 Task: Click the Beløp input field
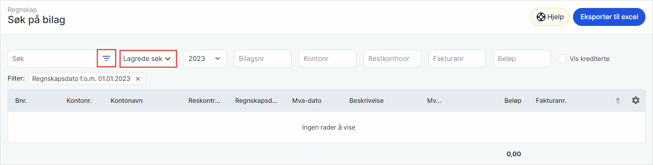522,59
